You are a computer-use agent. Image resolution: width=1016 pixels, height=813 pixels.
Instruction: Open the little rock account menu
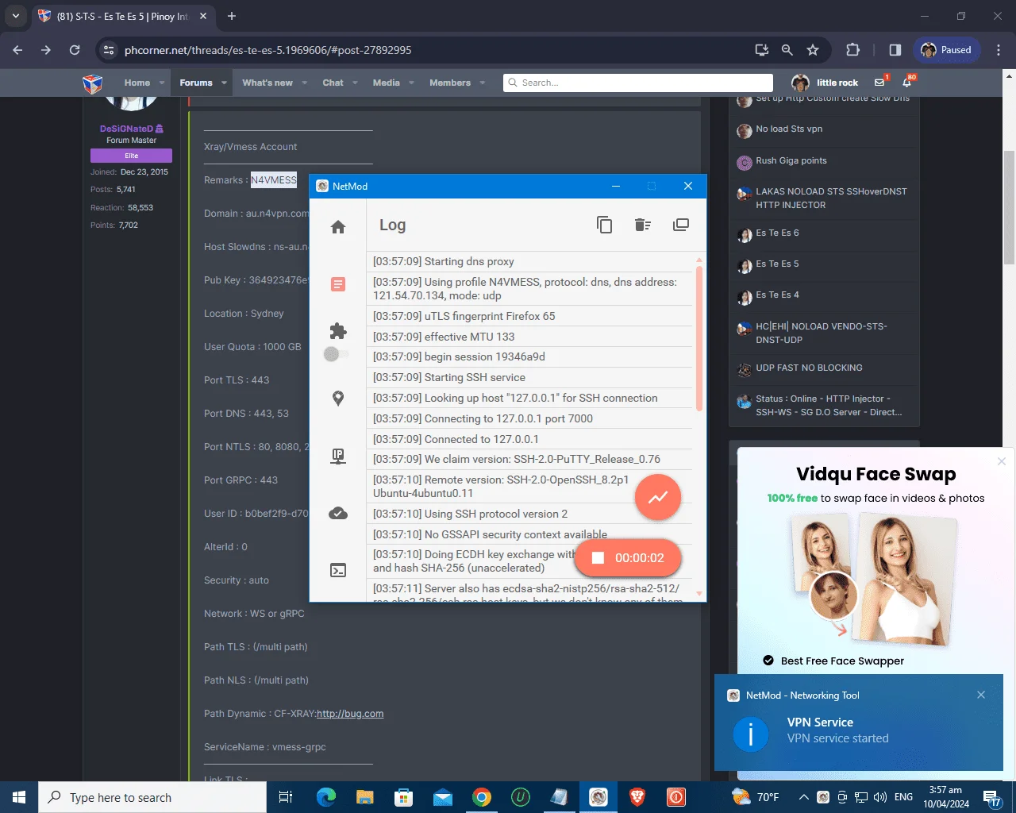(x=825, y=83)
